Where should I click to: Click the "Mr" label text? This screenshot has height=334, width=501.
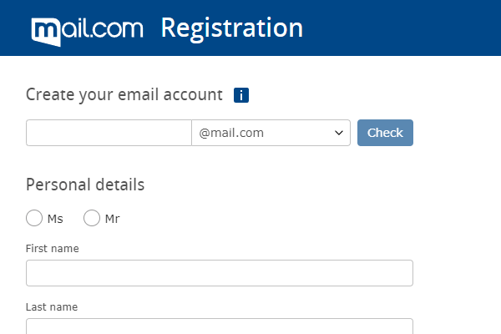[x=113, y=219]
